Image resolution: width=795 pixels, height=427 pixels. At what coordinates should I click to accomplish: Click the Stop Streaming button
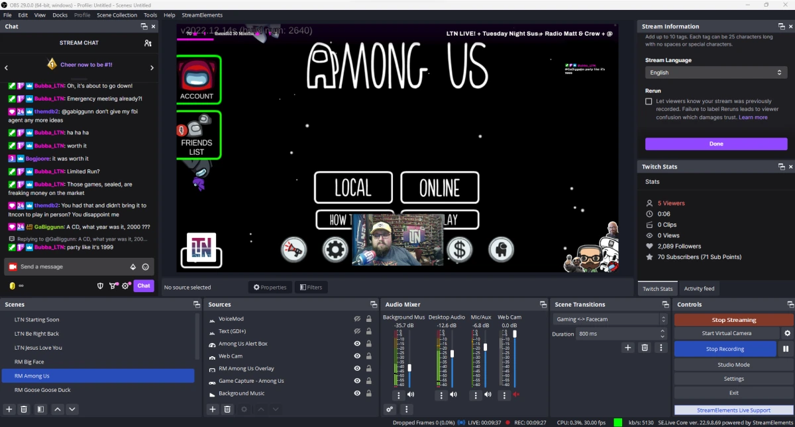(733, 320)
